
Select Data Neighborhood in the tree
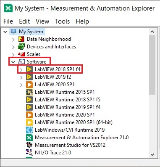(49, 39)
